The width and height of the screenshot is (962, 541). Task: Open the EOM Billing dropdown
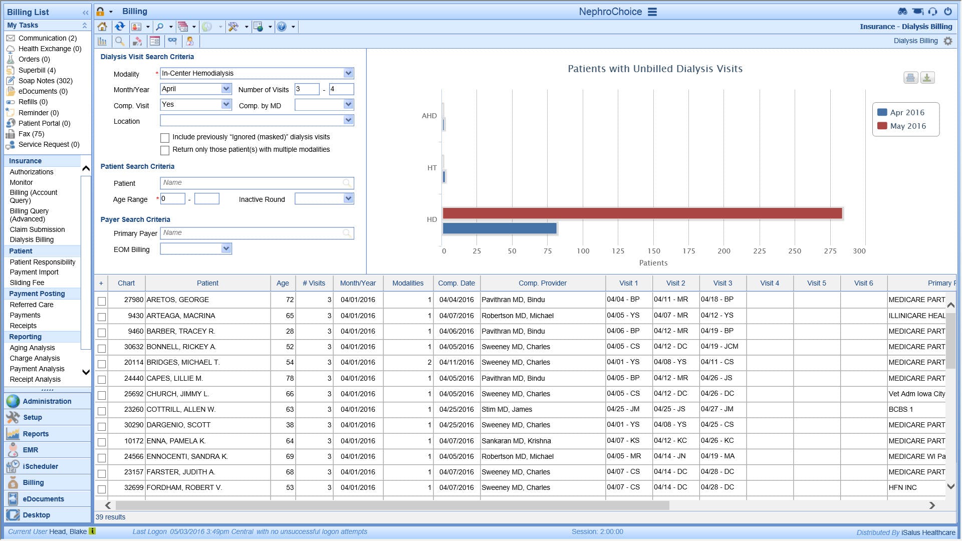click(226, 248)
